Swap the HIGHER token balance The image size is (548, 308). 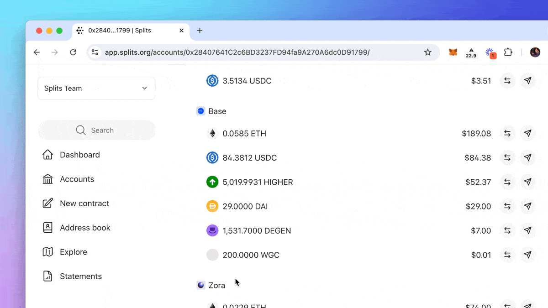[507, 182]
